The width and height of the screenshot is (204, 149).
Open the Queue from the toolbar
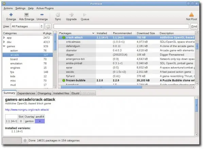[x=85, y=15]
